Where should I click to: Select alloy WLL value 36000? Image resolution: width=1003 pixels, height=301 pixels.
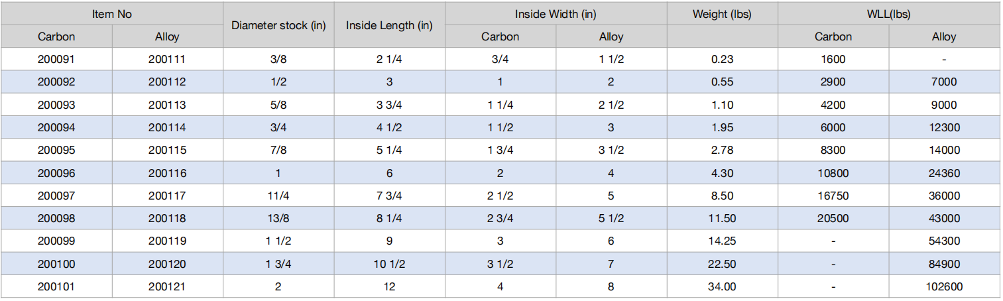pyautogui.click(x=944, y=196)
